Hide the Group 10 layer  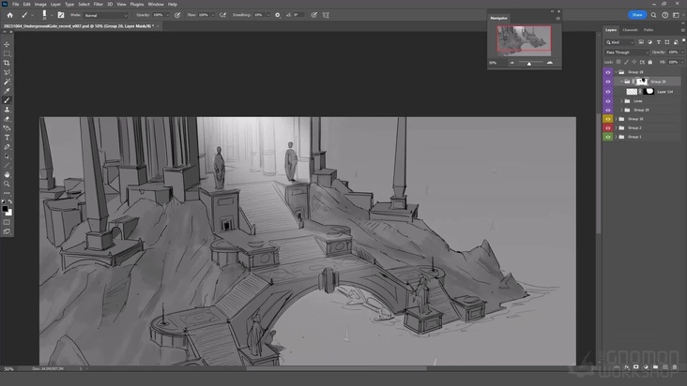607,119
